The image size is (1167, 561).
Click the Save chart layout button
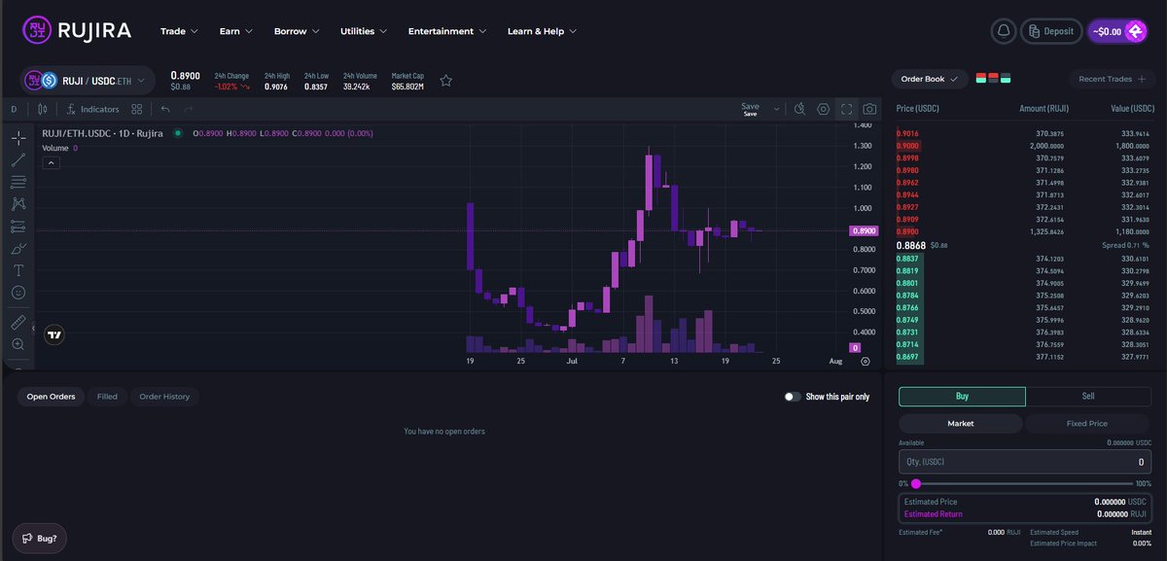[750, 109]
